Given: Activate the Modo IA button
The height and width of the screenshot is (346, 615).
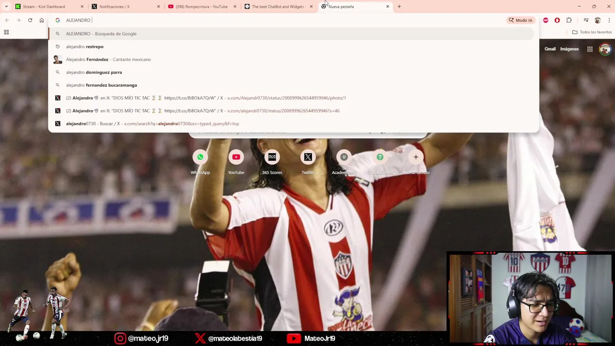Looking at the screenshot, I should (x=520, y=20).
